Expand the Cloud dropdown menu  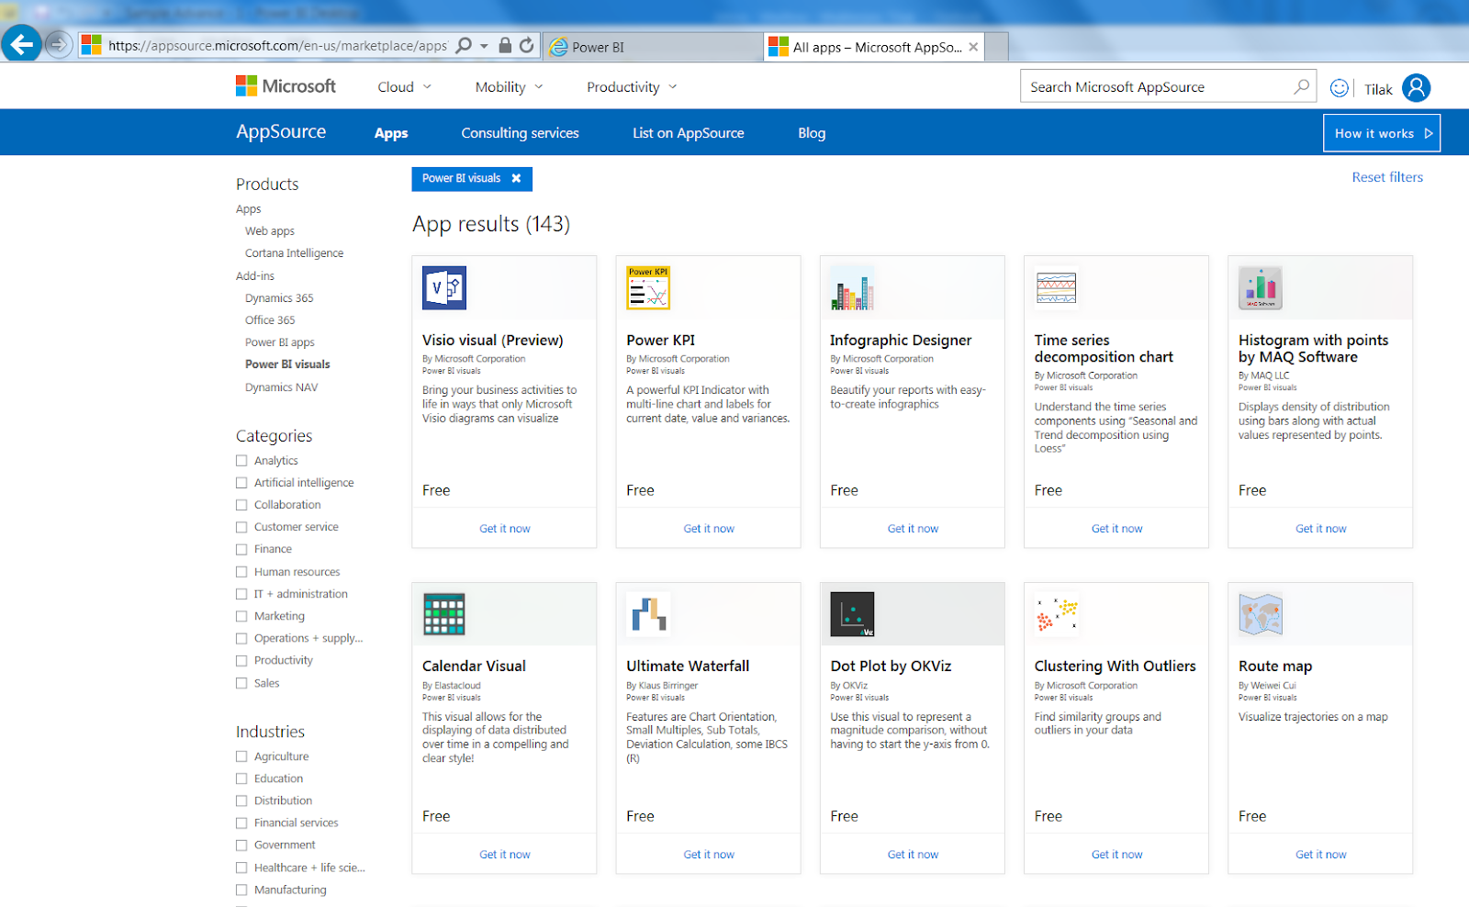tap(404, 87)
